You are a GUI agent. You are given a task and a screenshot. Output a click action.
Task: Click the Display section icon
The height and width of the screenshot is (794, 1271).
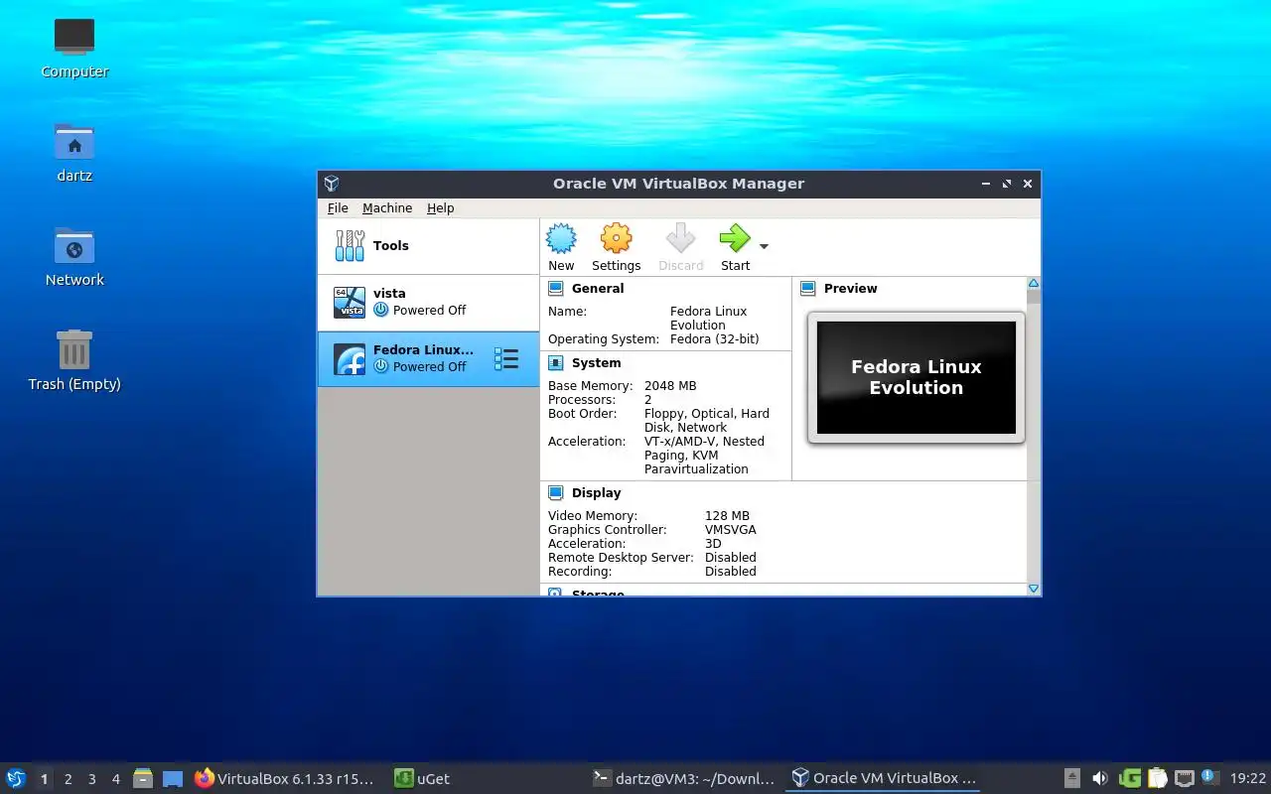coord(556,492)
